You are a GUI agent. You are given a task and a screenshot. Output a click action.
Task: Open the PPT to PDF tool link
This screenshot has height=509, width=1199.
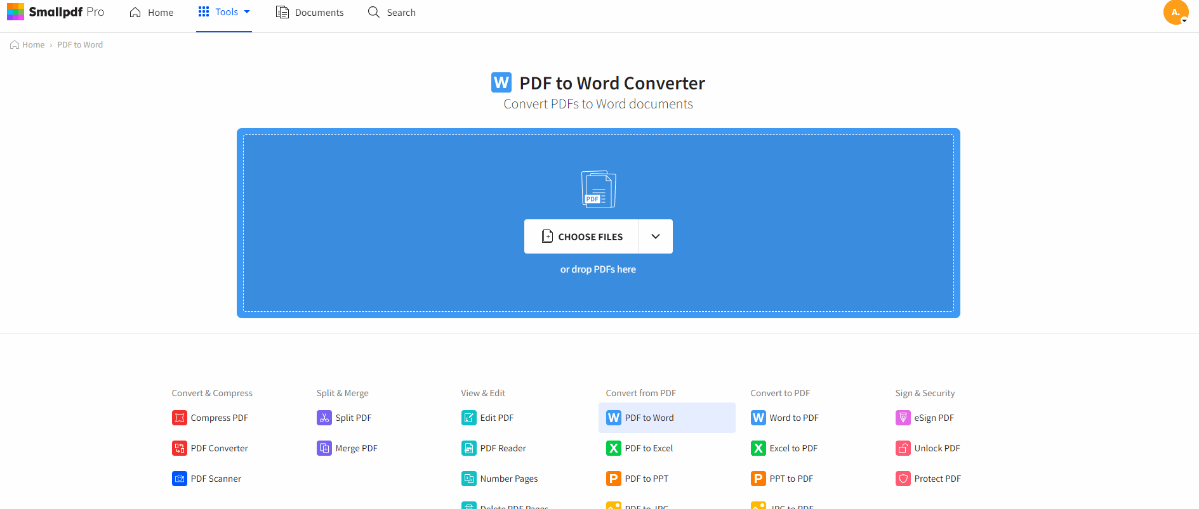pyautogui.click(x=791, y=479)
